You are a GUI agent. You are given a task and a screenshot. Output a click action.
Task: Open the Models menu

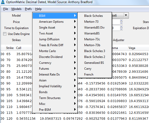[x=16, y=9]
